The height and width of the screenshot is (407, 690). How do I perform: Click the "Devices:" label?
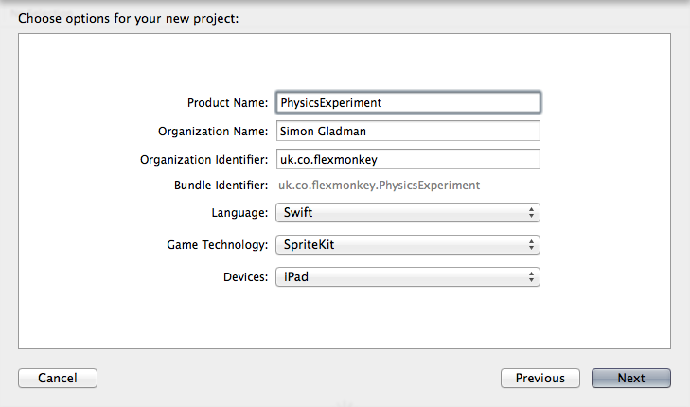tap(243, 277)
